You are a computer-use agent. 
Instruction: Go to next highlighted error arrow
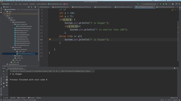pos(177,10)
